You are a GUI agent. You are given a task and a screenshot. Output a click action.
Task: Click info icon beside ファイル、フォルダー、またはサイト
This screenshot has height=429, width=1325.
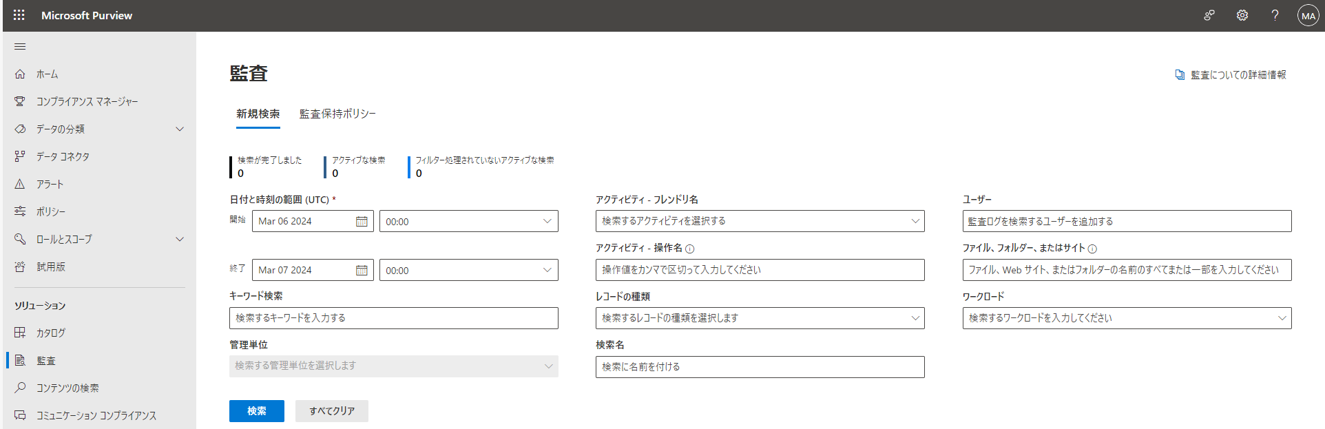[1092, 249]
